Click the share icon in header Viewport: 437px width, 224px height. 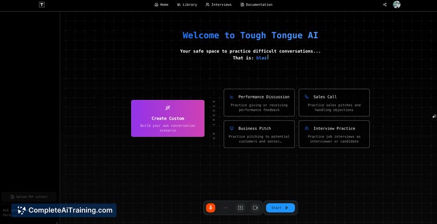pos(385,4)
